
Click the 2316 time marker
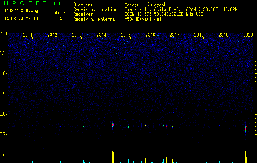pos(150,35)
